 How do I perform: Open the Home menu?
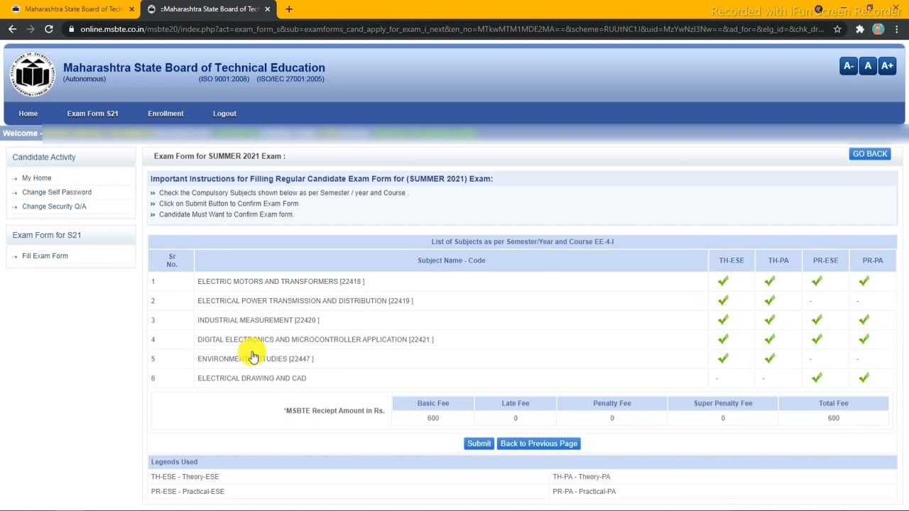(x=28, y=114)
